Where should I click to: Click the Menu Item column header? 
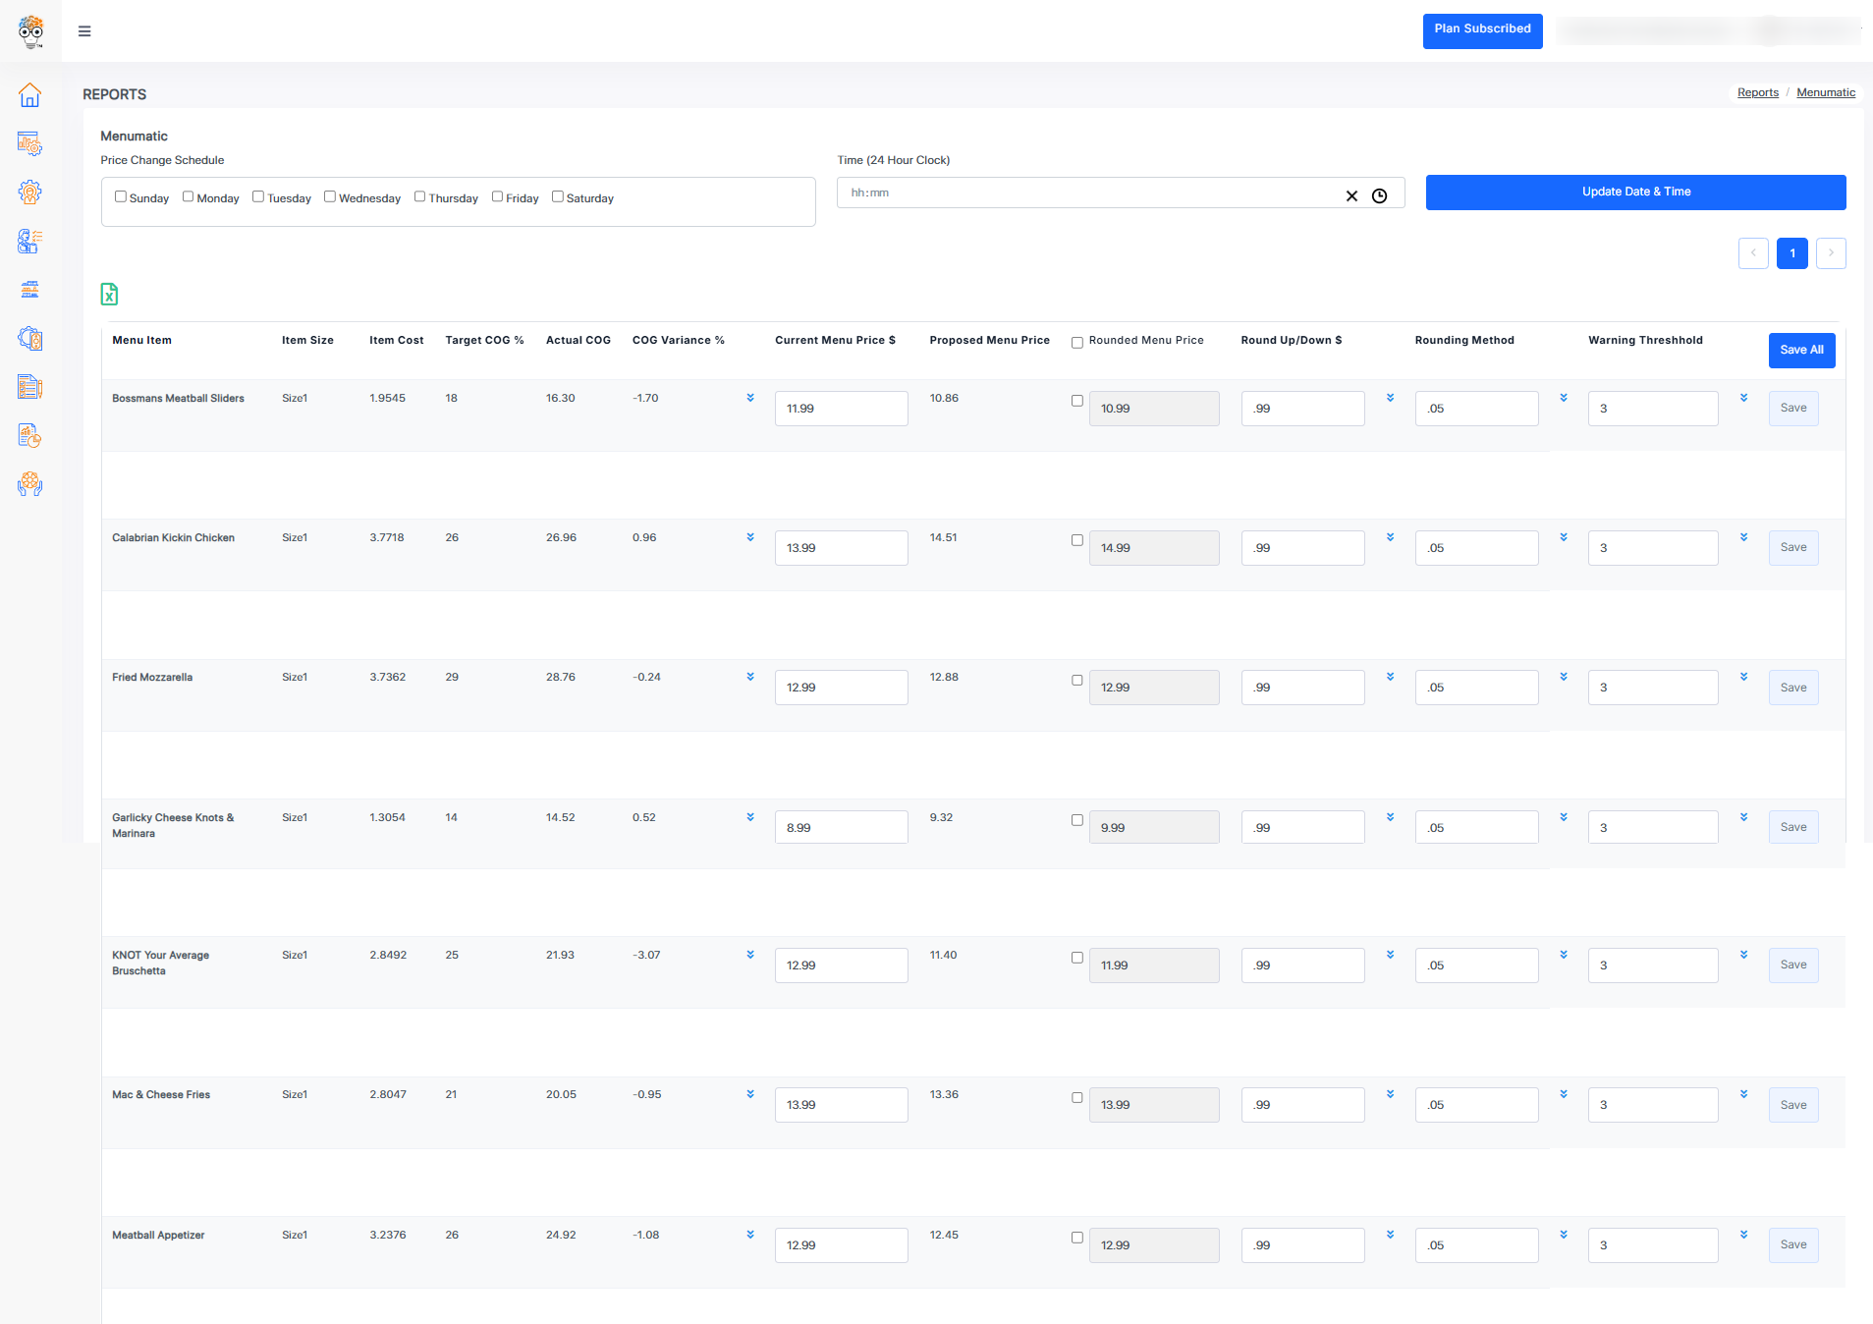point(141,341)
